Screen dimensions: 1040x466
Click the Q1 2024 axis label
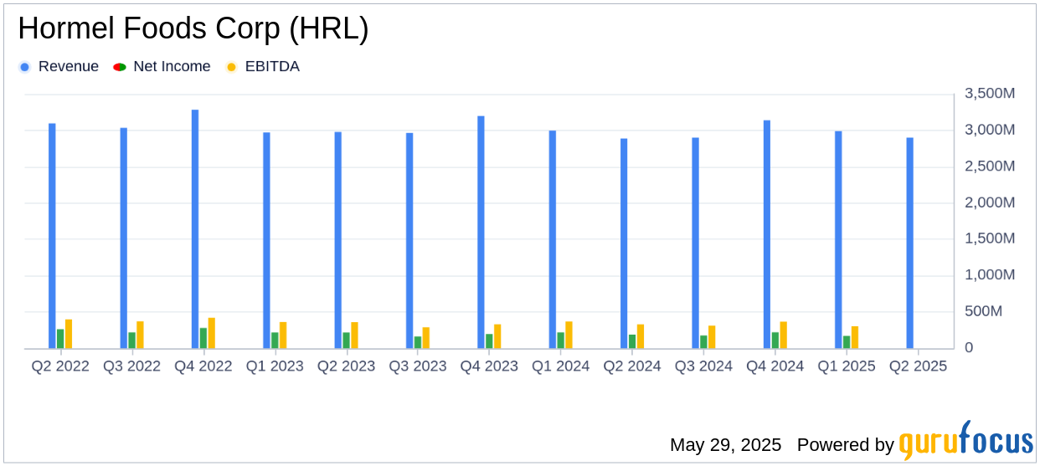coord(561,366)
